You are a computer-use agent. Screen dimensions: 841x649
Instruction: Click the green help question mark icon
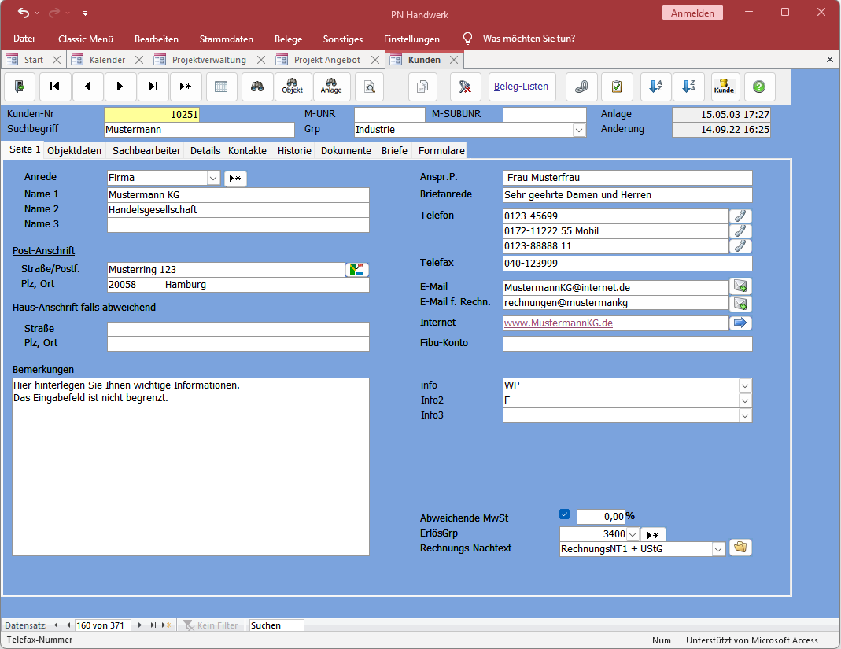759,87
